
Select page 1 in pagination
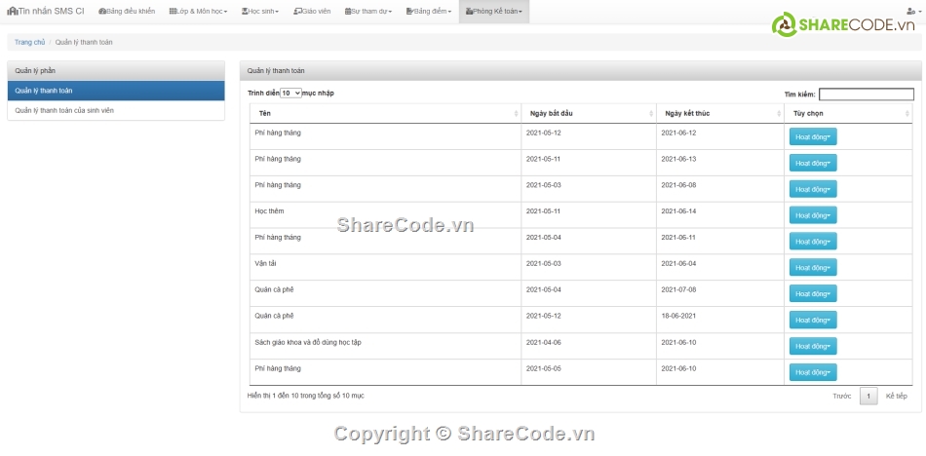[x=868, y=396]
